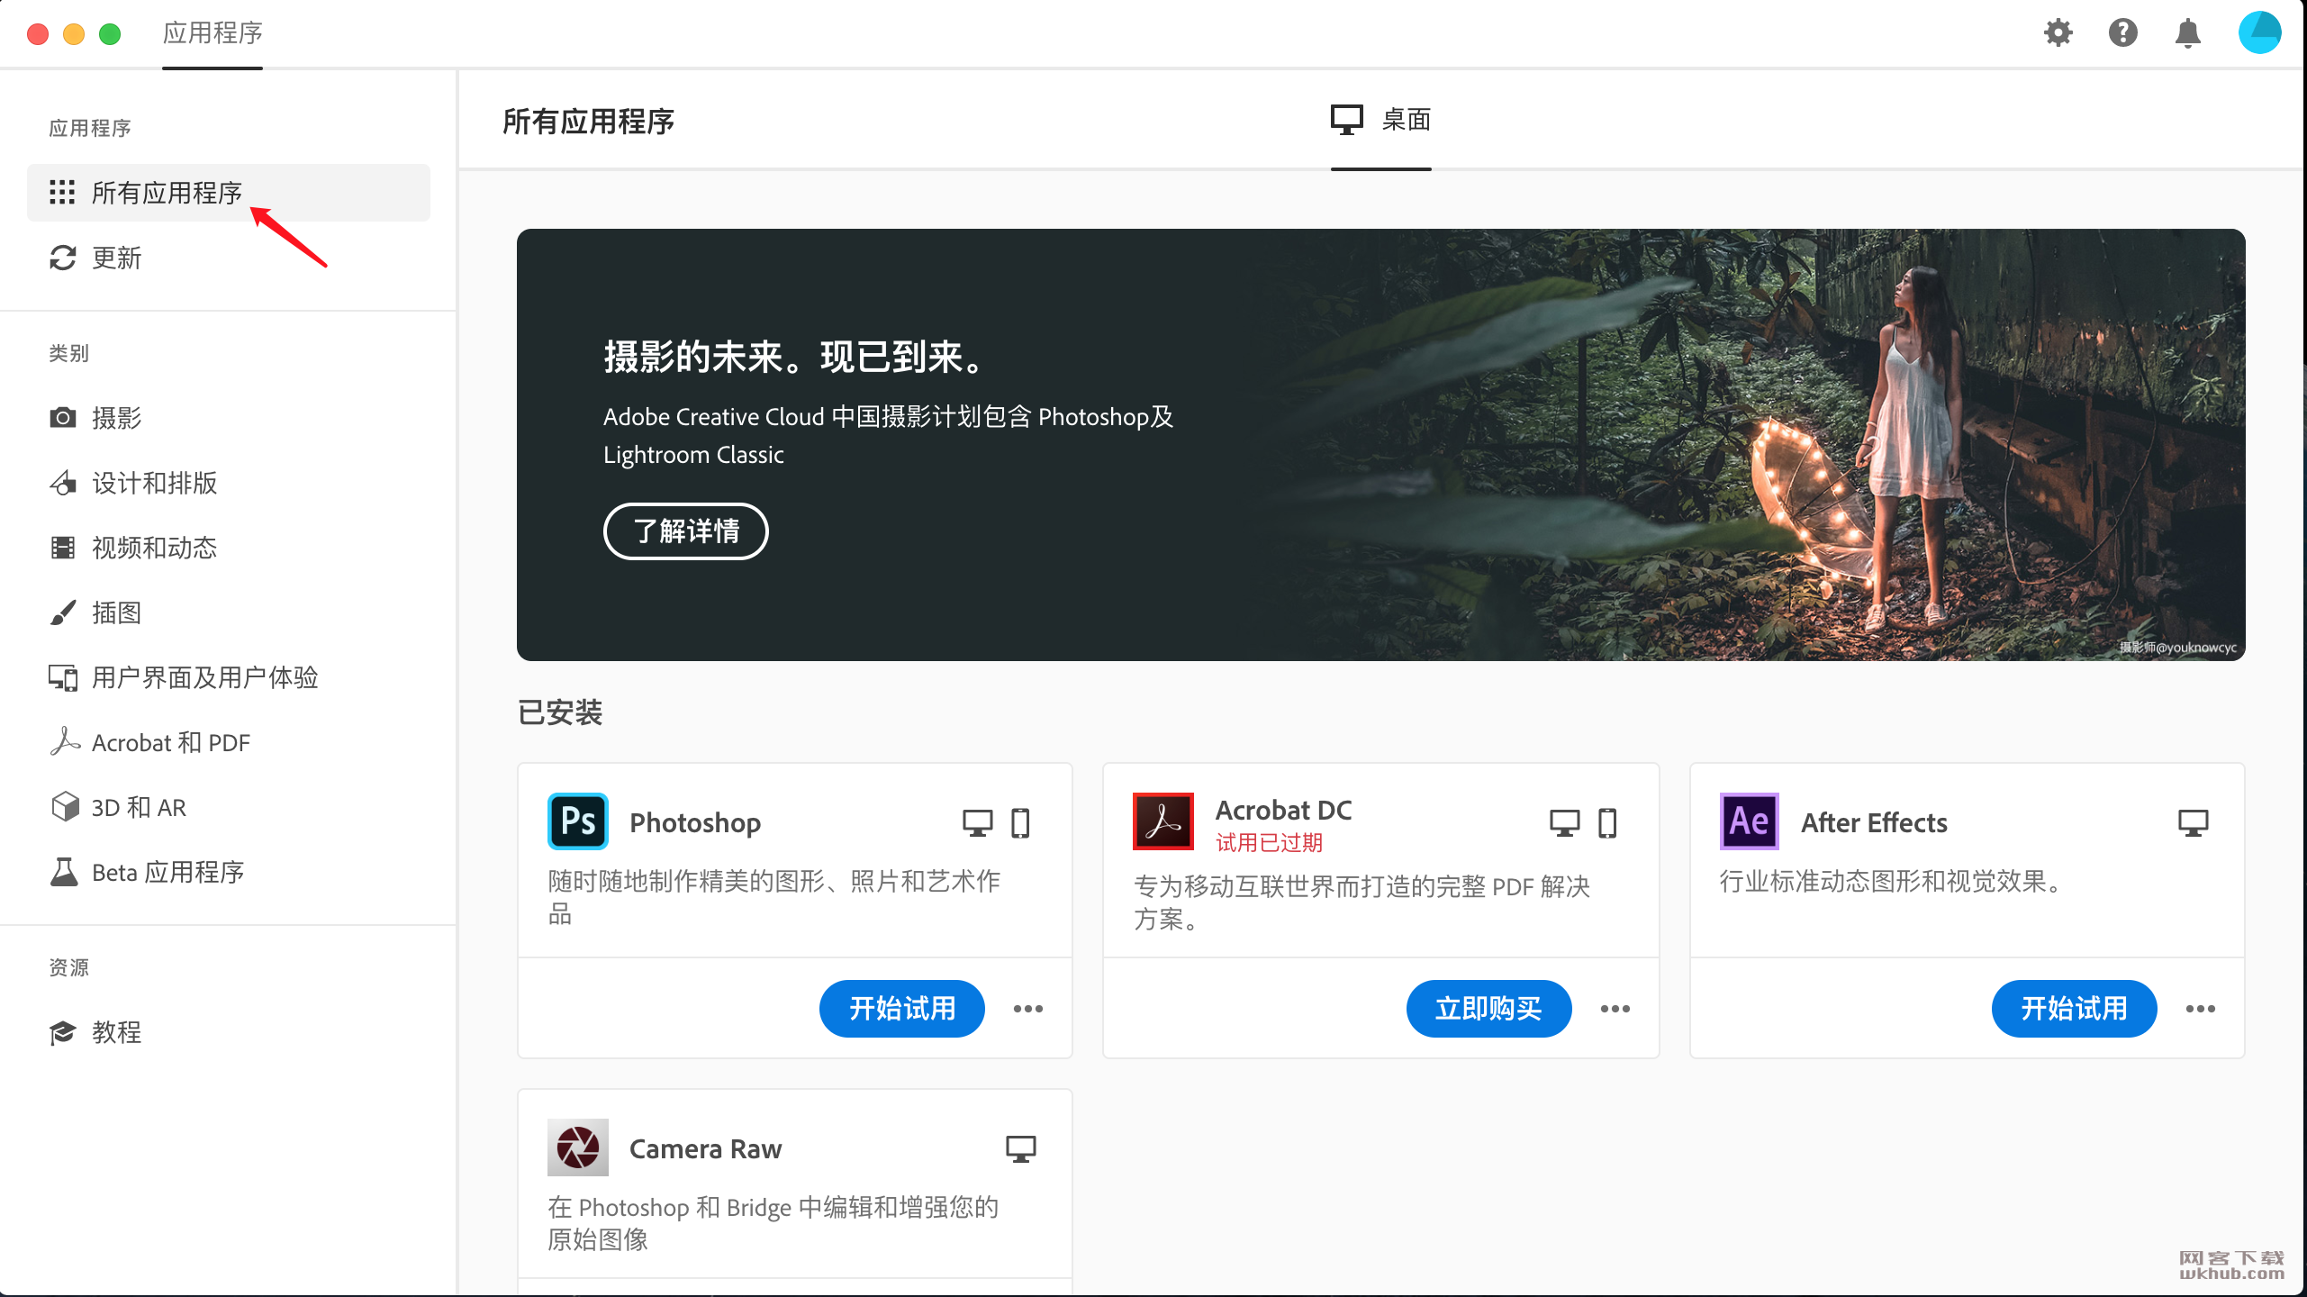Open Photoshop's more options ellipsis menu
Viewport: 2307px width, 1297px height.
pos(1027,1009)
